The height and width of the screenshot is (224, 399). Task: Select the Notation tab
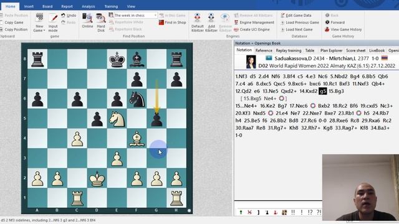tap(244, 50)
